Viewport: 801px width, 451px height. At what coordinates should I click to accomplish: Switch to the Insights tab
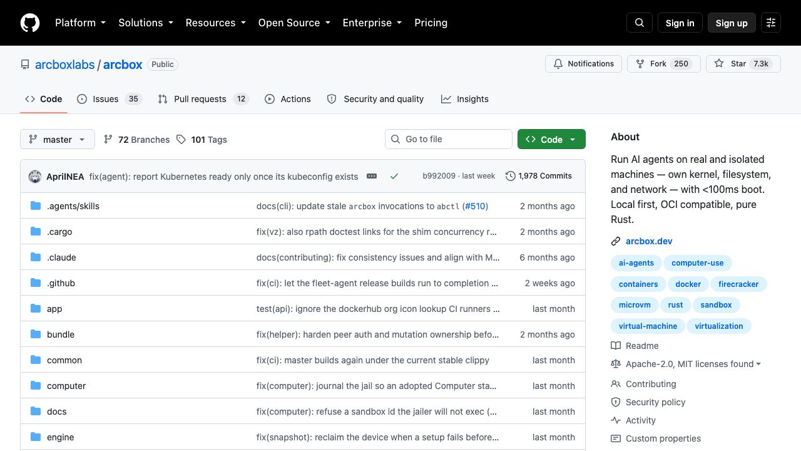(465, 99)
